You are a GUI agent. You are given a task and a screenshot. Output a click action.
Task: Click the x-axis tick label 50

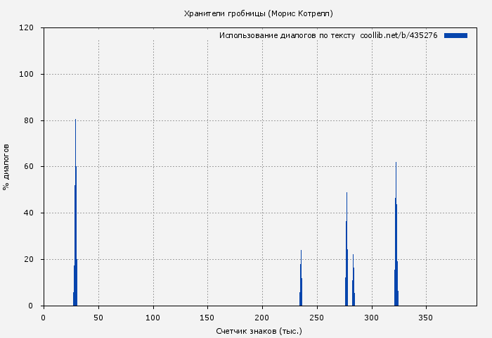pos(98,318)
